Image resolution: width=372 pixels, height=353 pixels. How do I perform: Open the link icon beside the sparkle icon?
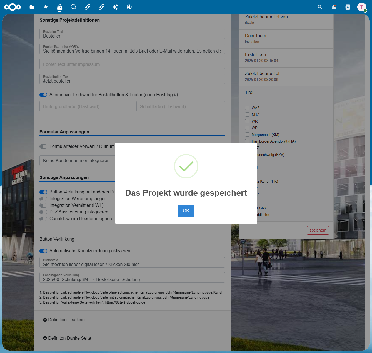tap(101, 7)
